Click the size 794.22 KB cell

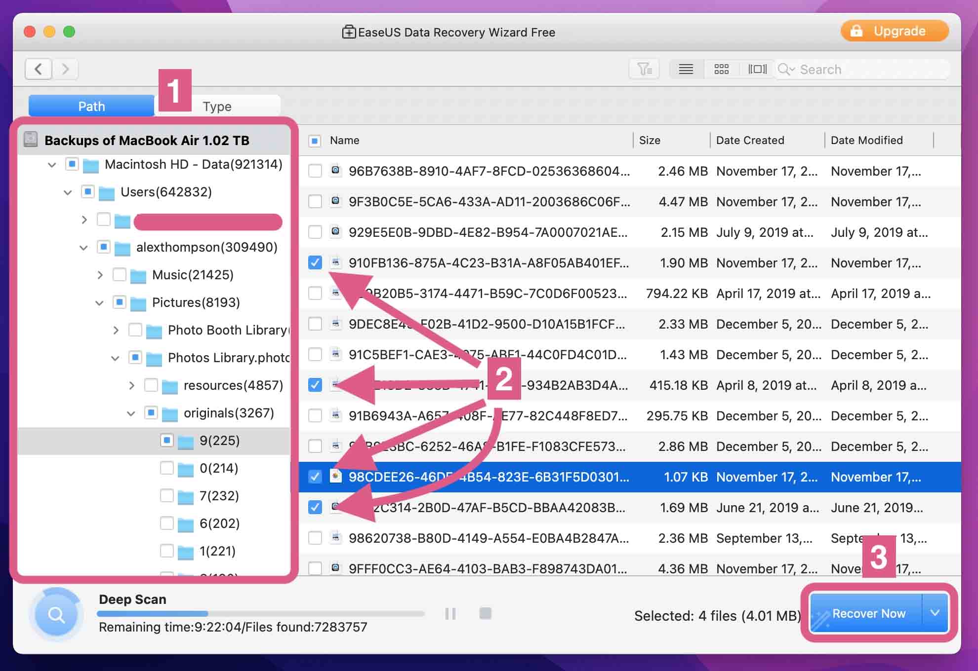pyautogui.click(x=677, y=294)
